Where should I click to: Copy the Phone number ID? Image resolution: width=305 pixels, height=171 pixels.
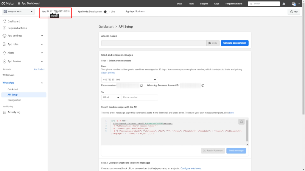coord(141,85)
